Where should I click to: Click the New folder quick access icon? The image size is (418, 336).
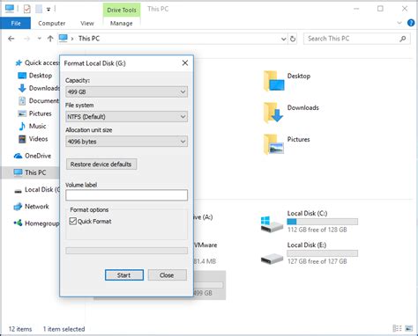click(39, 9)
